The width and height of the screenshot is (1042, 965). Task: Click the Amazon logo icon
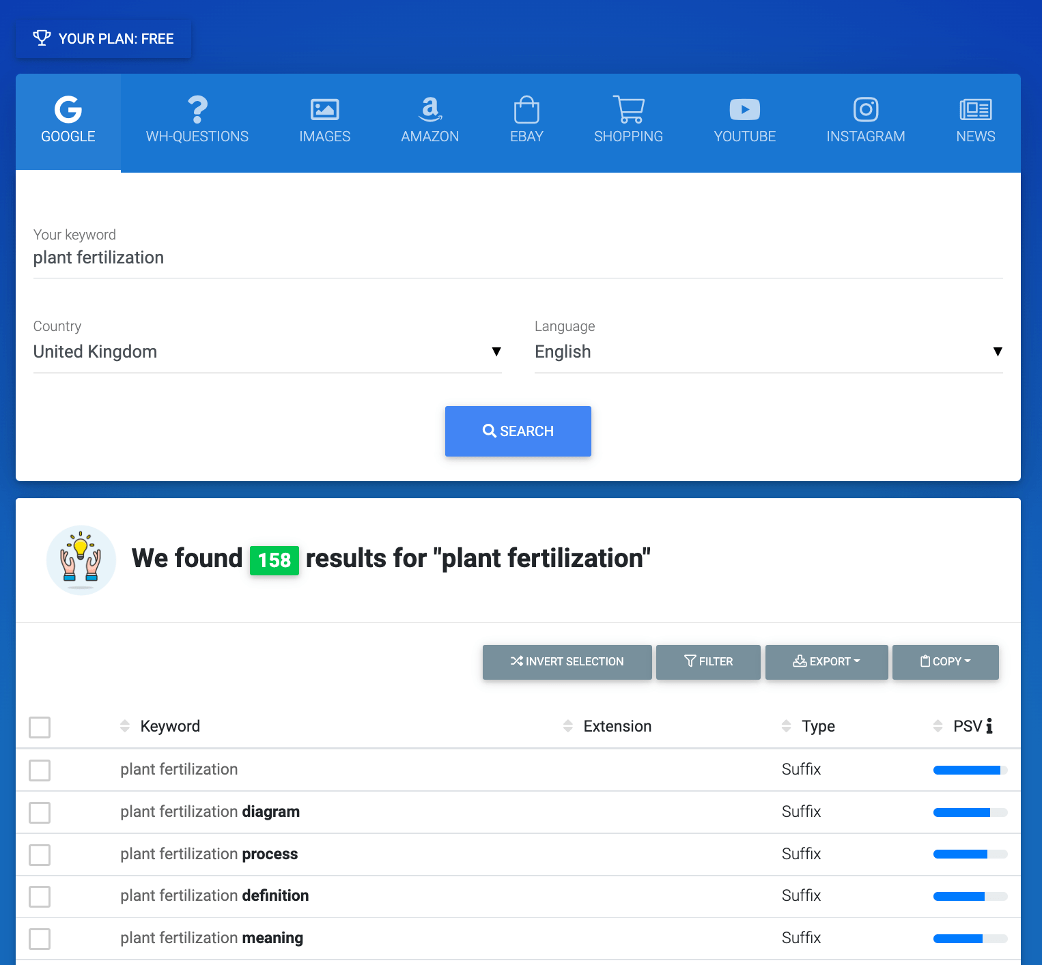pyautogui.click(x=430, y=109)
